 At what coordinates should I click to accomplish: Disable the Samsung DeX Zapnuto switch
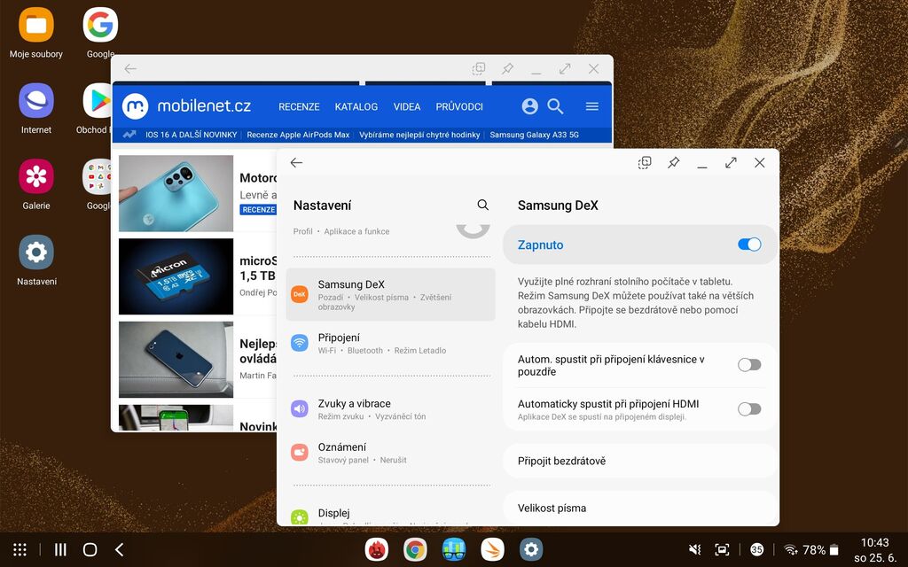749,245
